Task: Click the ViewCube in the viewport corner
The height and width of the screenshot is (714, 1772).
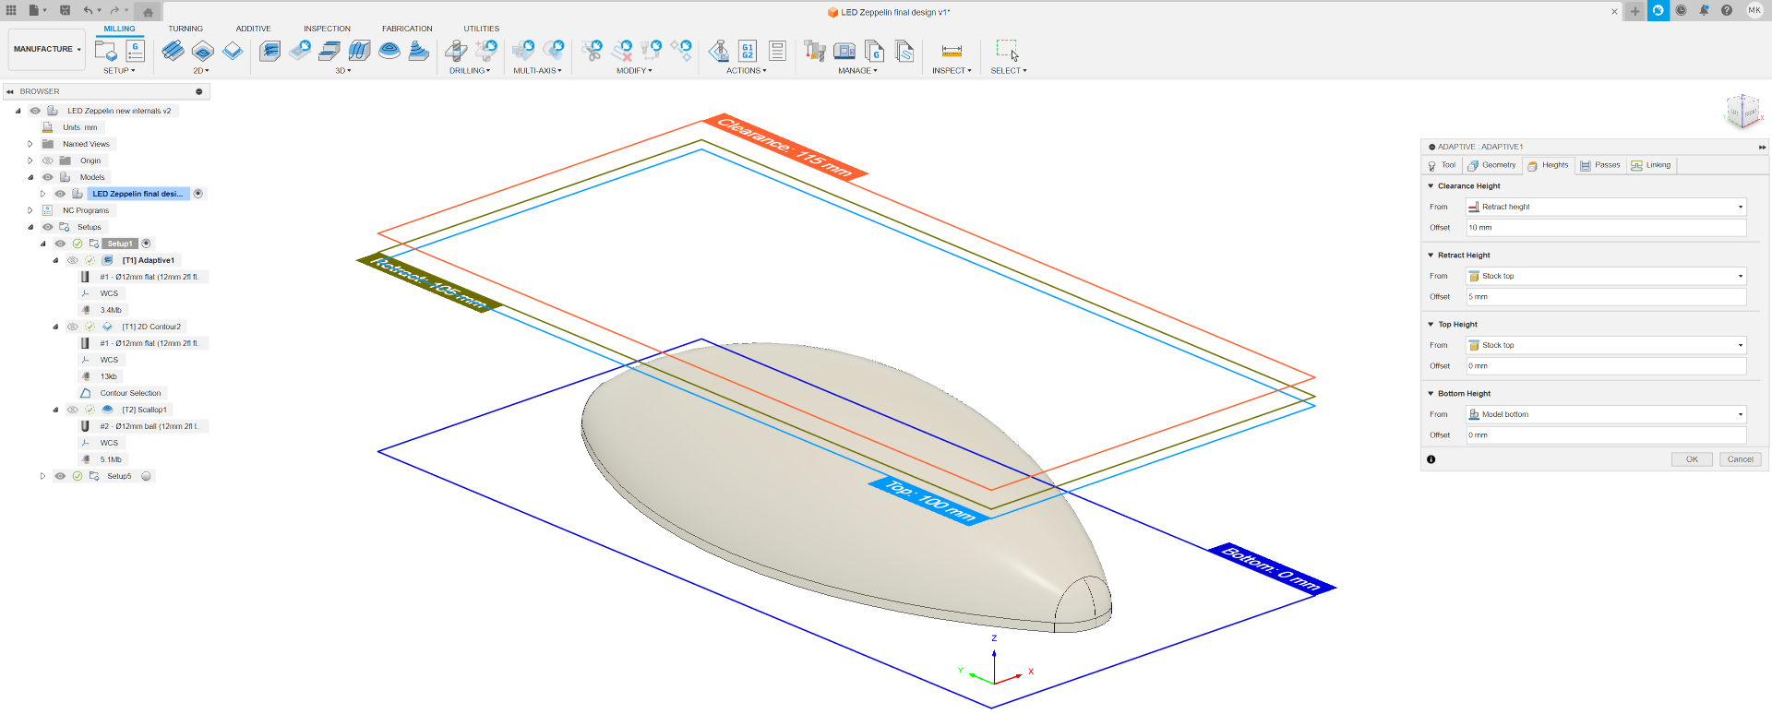Action: coord(1742,112)
